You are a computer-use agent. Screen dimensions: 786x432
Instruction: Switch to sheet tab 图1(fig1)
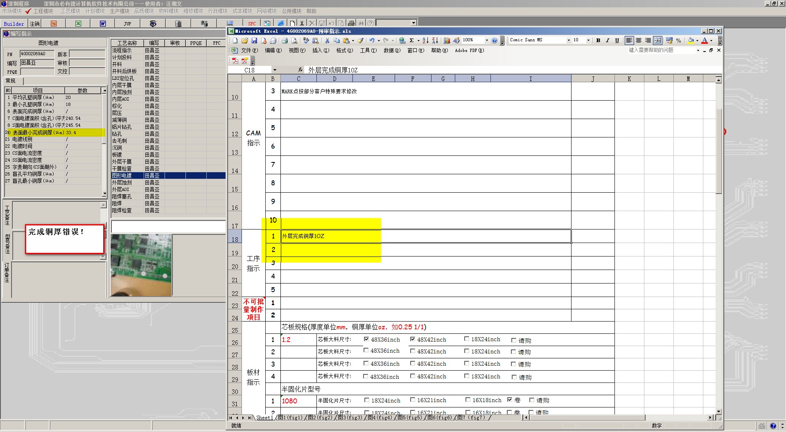290,418
